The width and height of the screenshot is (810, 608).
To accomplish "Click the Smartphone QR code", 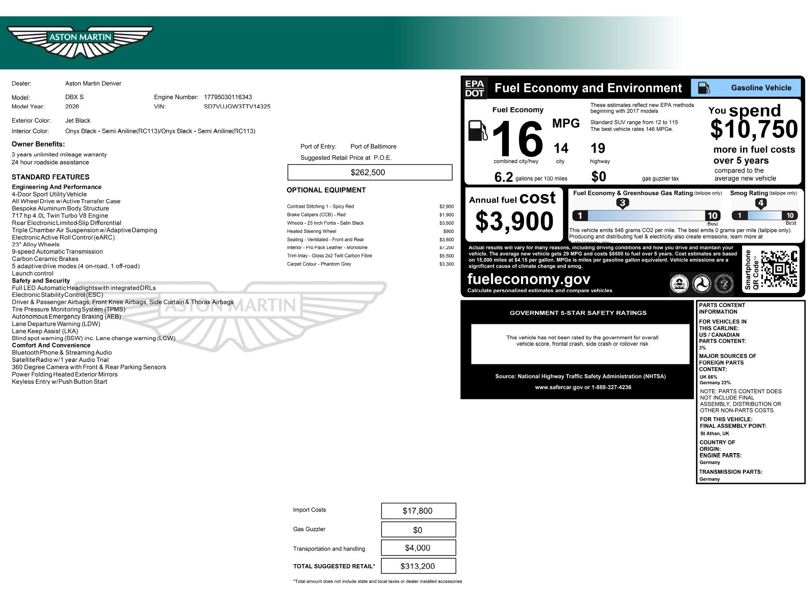I will coord(779,269).
